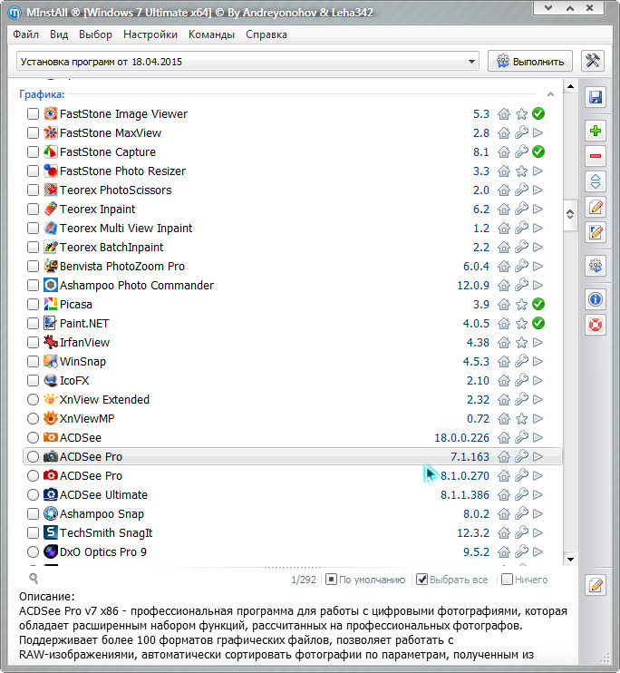
Task: Click green checkmark for Paint.NET
Action: (x=538, y=323)
